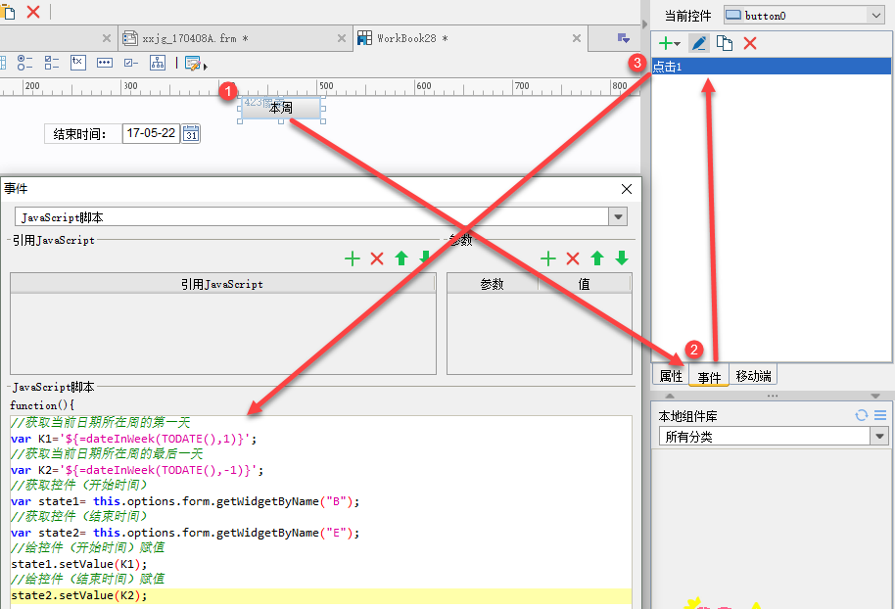This screenshot has height=609, width=895.
Task: Open the 当前控件 button0 dropdown
Action: click(x=876, y=16)
